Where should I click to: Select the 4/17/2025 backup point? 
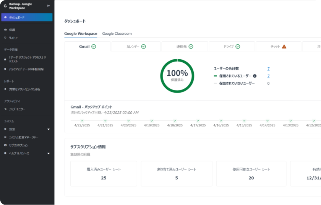coord(198,123)
